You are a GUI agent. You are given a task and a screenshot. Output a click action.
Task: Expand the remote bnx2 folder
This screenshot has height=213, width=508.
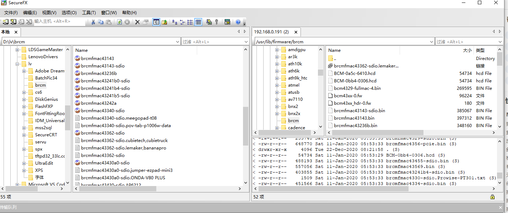click(277, 106)
